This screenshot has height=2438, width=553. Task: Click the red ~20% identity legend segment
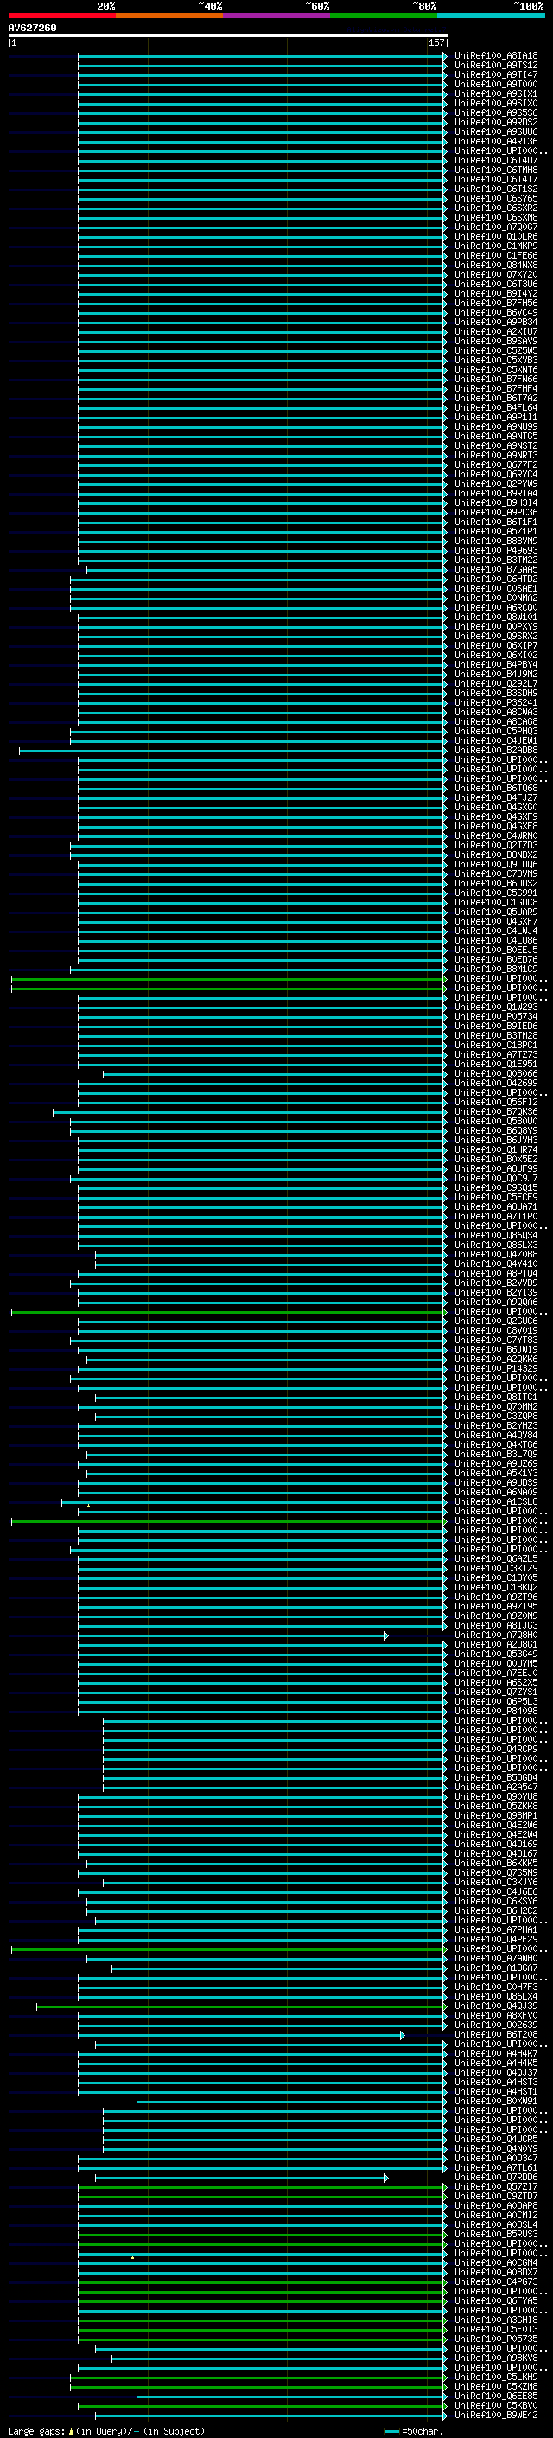[x=62, y=16]
